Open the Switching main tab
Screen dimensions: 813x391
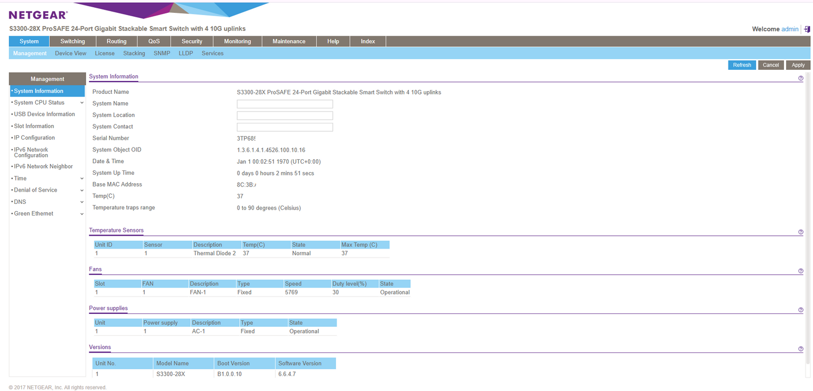(x=73, y=41)
